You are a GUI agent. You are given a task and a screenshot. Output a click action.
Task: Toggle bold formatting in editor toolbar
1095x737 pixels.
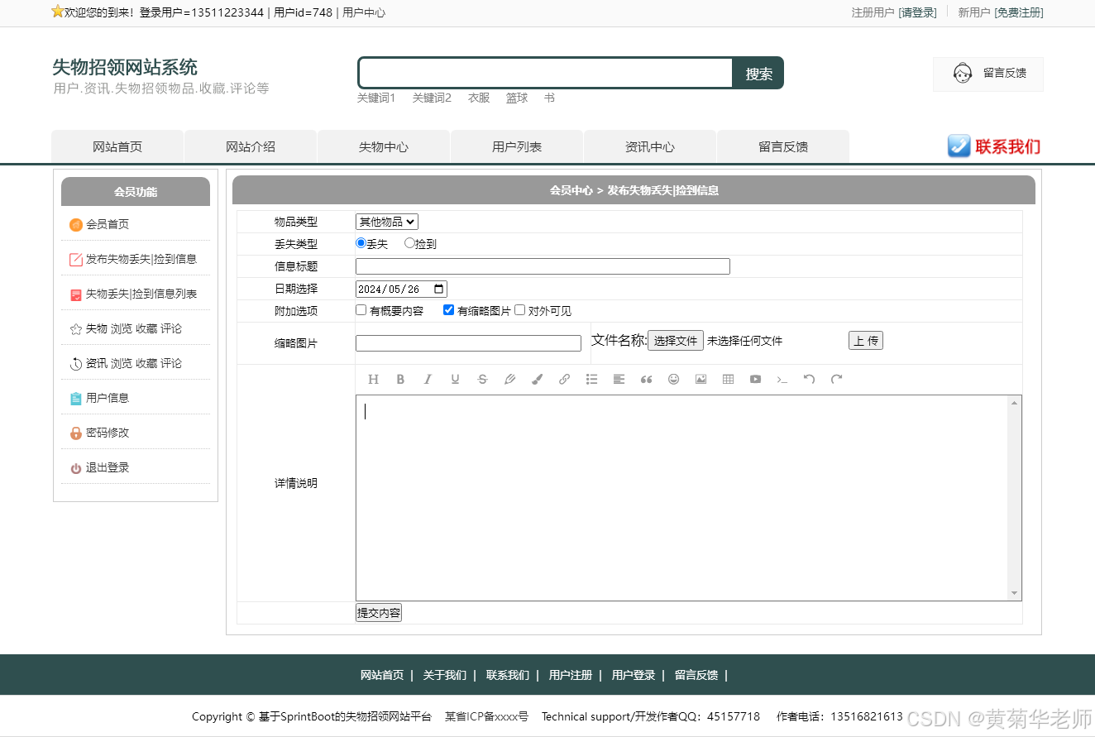(x=400, y=379)
